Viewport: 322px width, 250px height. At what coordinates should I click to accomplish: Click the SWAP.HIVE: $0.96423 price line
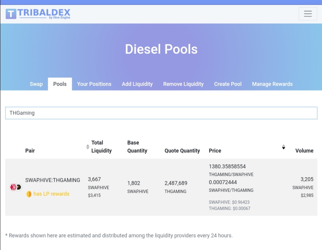[x=229, y=202]
